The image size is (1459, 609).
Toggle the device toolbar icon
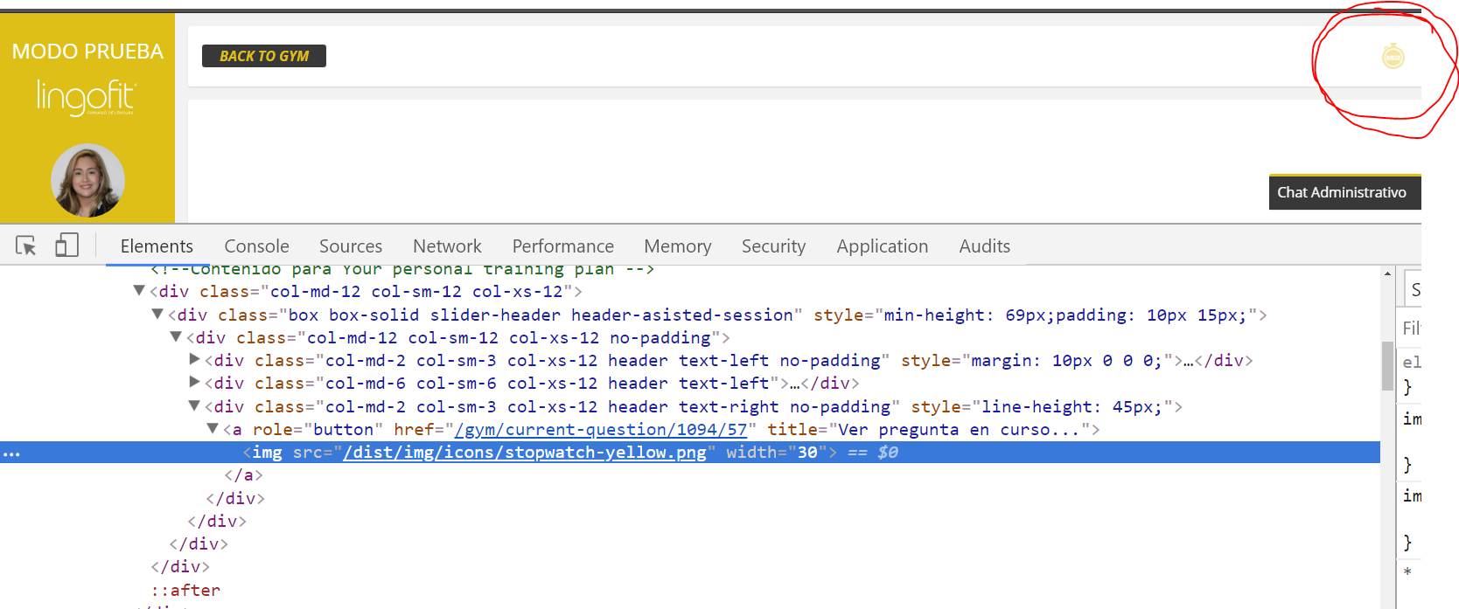point(66,246)
